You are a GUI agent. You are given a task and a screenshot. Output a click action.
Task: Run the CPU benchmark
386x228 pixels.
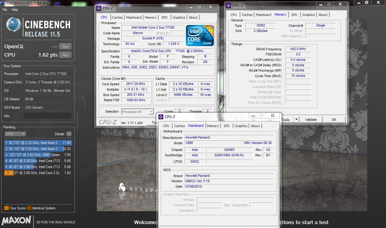(65, 55)
